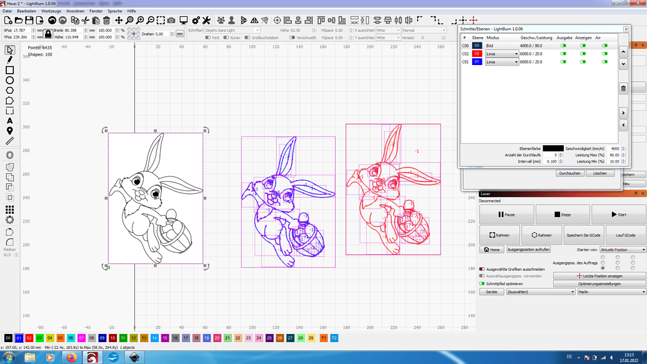
Task: Enable Ausgewählte Grafiken ausschneiden
Action: (x=481, y=270)
